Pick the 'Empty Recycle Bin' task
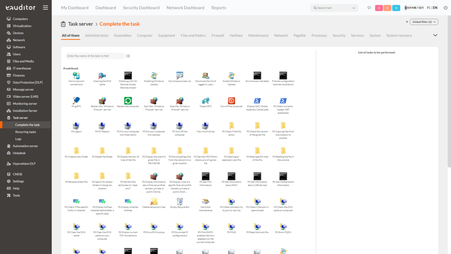Viewport: 451px width, 254px height. point(180,203)
